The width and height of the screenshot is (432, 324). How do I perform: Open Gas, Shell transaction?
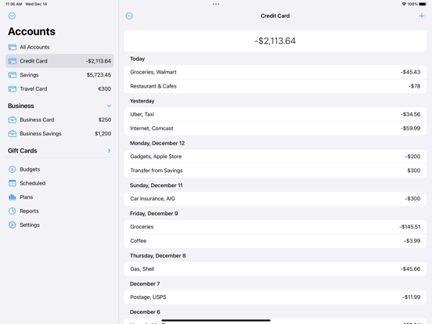click(x=275, y=269)
